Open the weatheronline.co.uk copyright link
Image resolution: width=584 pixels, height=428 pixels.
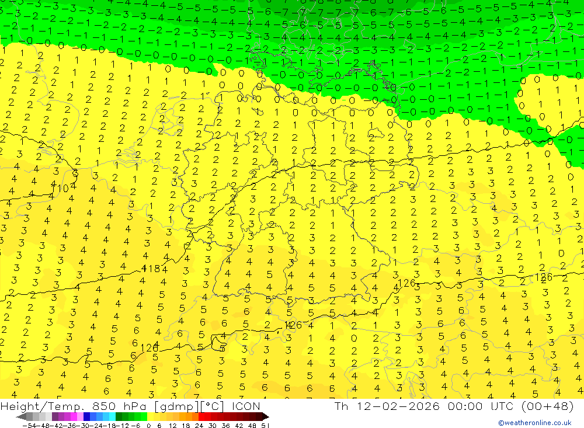click(535, 422)
